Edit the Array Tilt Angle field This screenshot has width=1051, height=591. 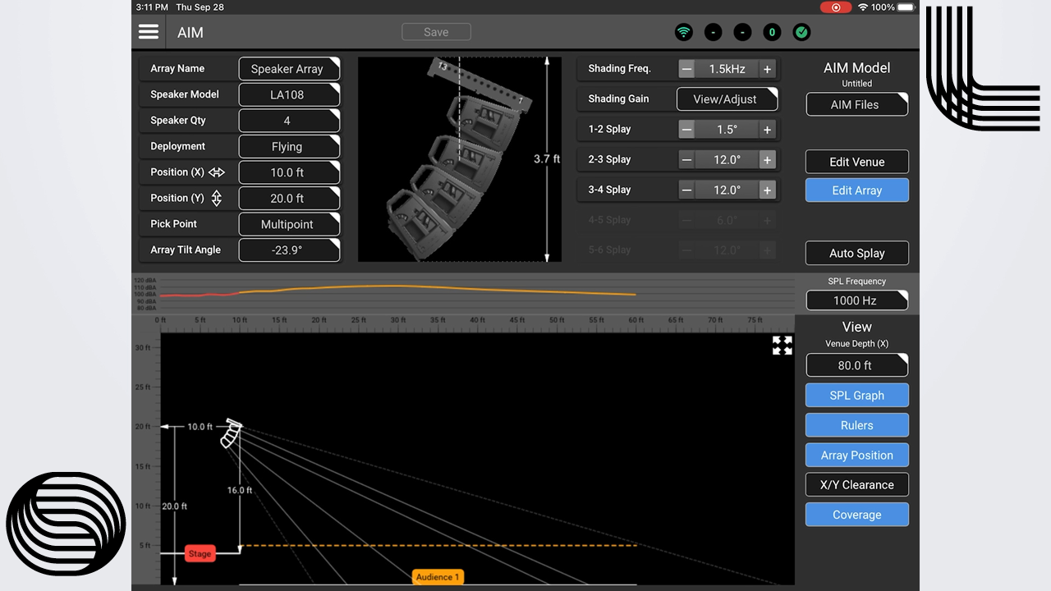point(288,250)
